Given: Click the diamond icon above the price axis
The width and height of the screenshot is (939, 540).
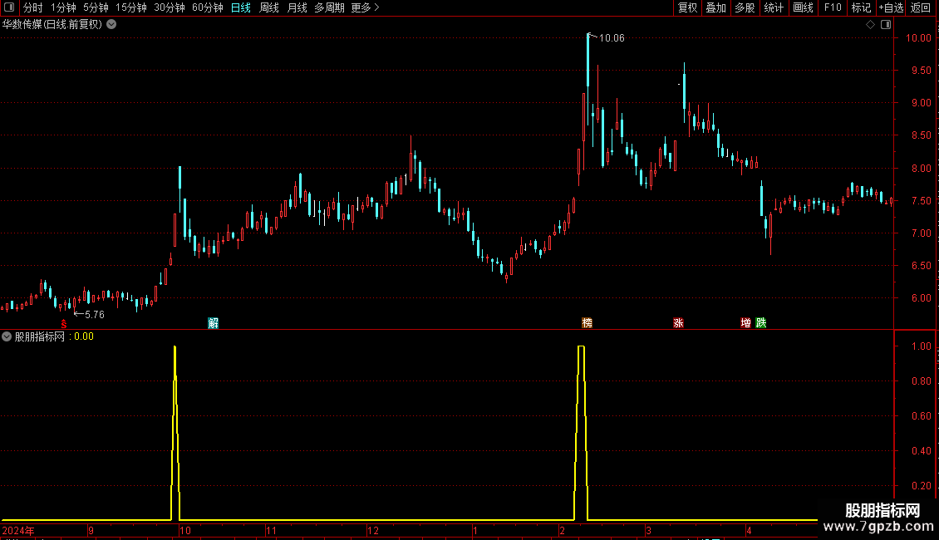Looking at the screenshot, I should 870,25.
